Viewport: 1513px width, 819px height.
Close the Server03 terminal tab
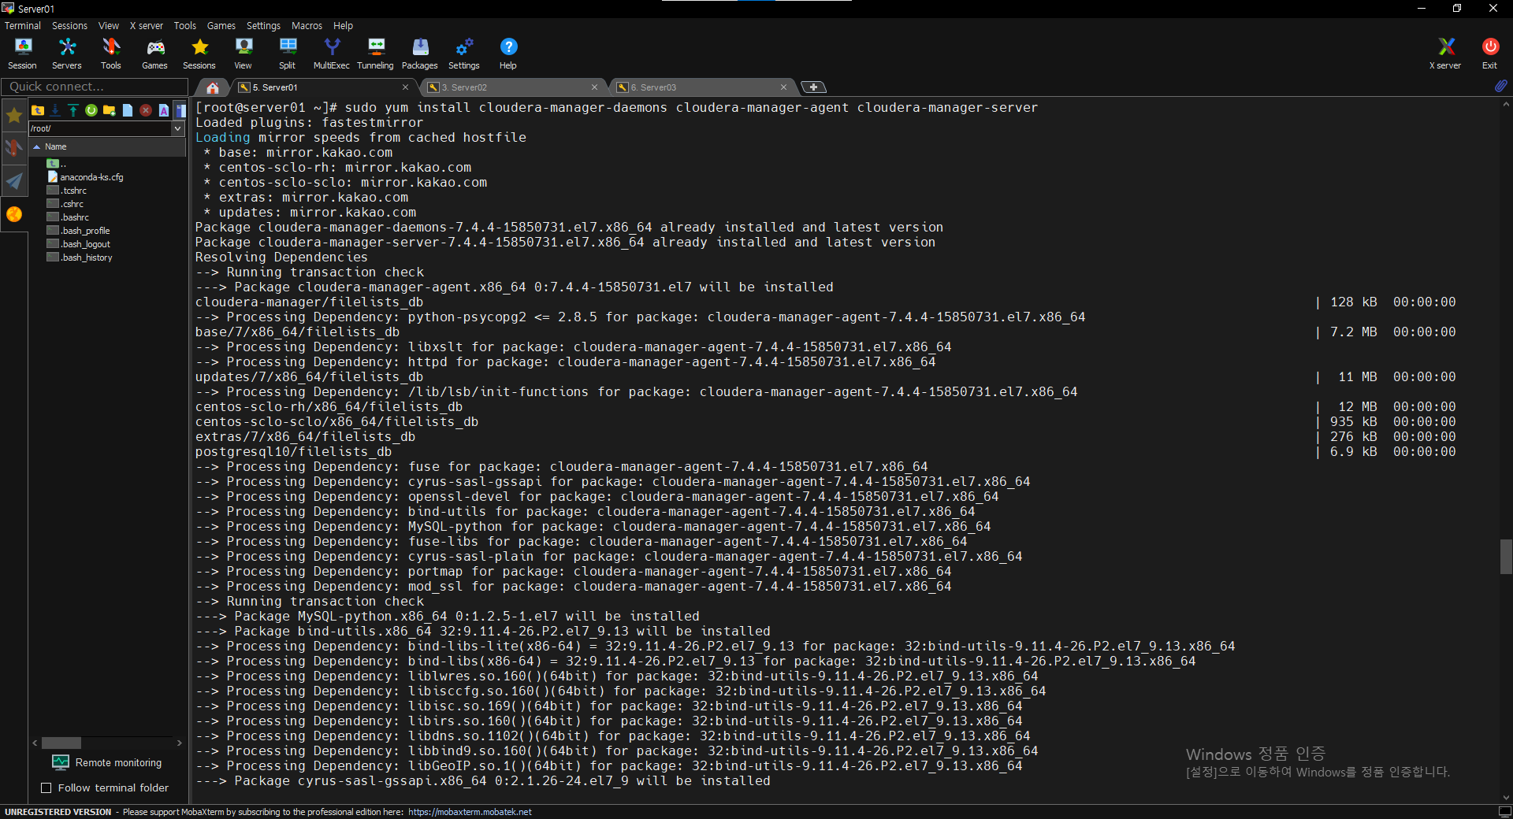pos(783,87)
